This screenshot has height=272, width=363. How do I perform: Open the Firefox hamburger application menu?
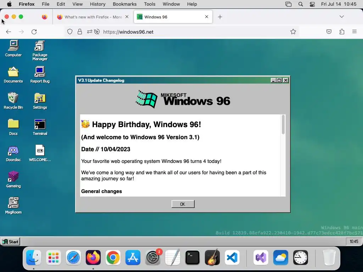(x=354, y=32)
